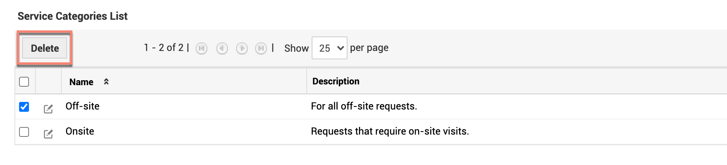Advance to the next page

coord(242,48)
